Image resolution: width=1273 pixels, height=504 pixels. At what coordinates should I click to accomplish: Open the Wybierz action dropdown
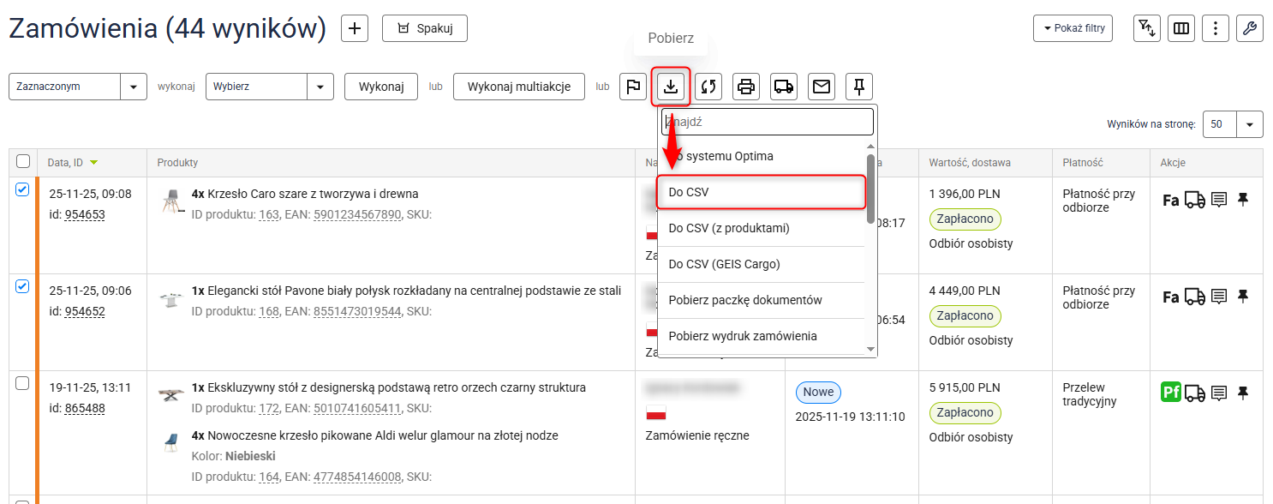pyautogui.click(x=320, y=87)
